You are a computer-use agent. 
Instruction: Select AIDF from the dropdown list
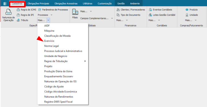point(63,26)
